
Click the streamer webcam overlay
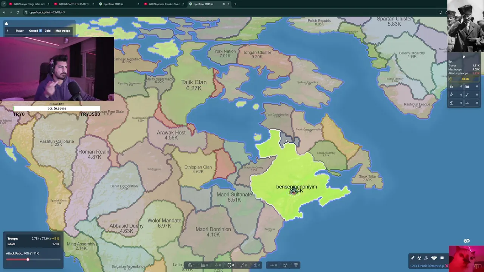[57, 68]
